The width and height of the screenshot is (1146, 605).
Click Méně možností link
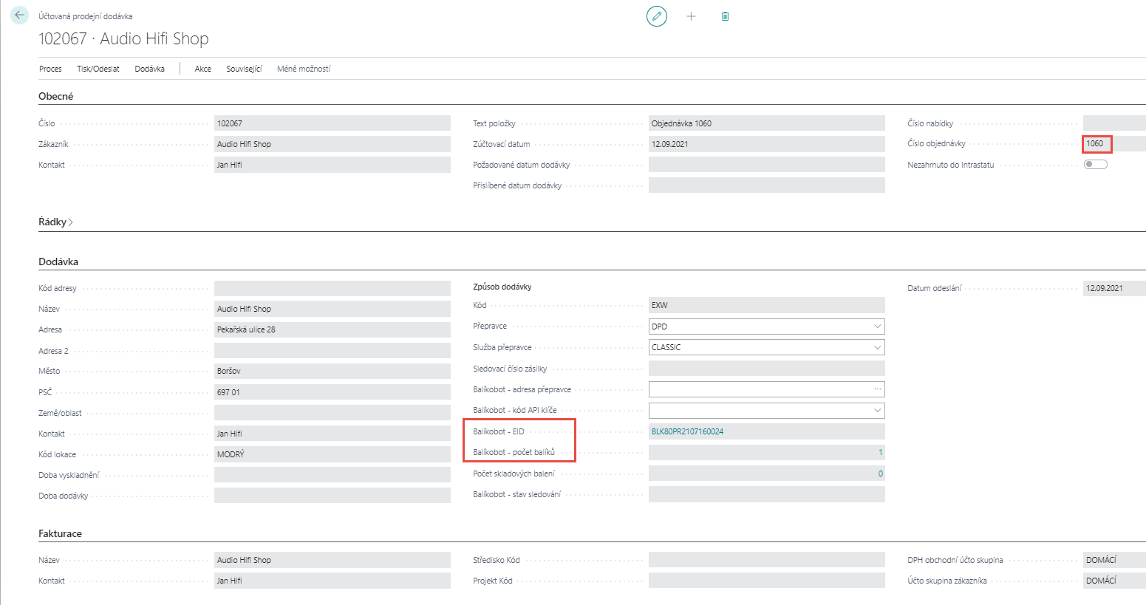point(304,69)
